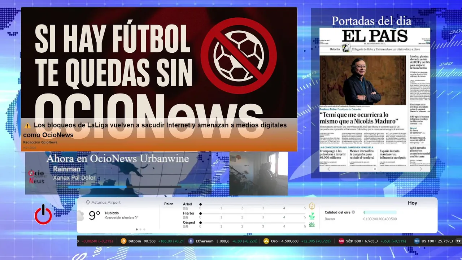Click the Césped pollen level scale
Image resolution: width=462 pixels, height=260 pixels.
point(253,225)
